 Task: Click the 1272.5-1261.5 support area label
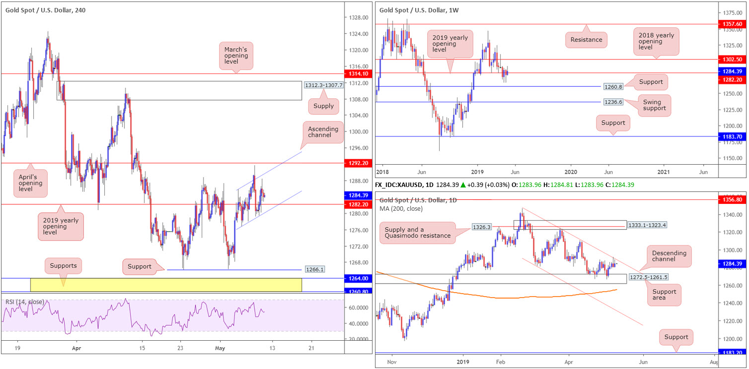click(649, 278)
